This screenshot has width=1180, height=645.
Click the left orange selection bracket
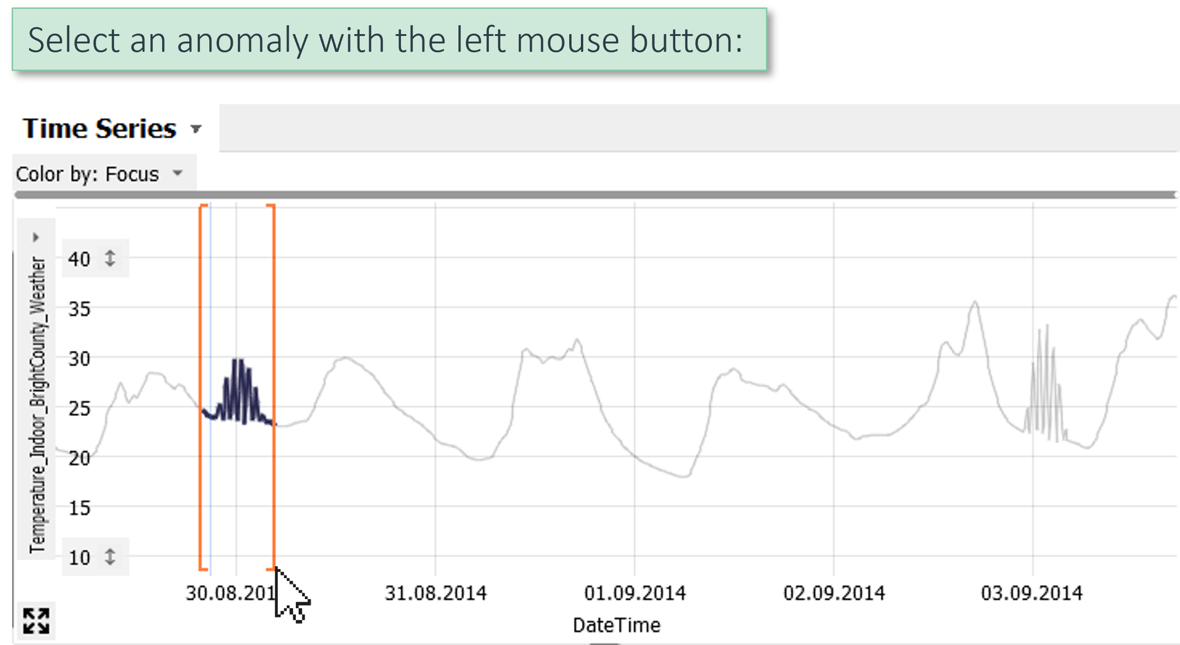[x=200, y=388]
